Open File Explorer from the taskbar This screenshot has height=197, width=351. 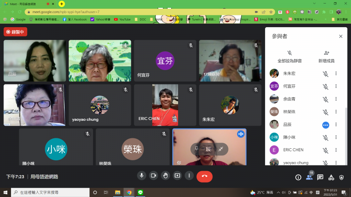pos(118,192)
